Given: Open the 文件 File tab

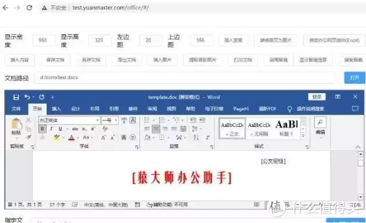Looking at the screenshot, I should pos(16,109).
